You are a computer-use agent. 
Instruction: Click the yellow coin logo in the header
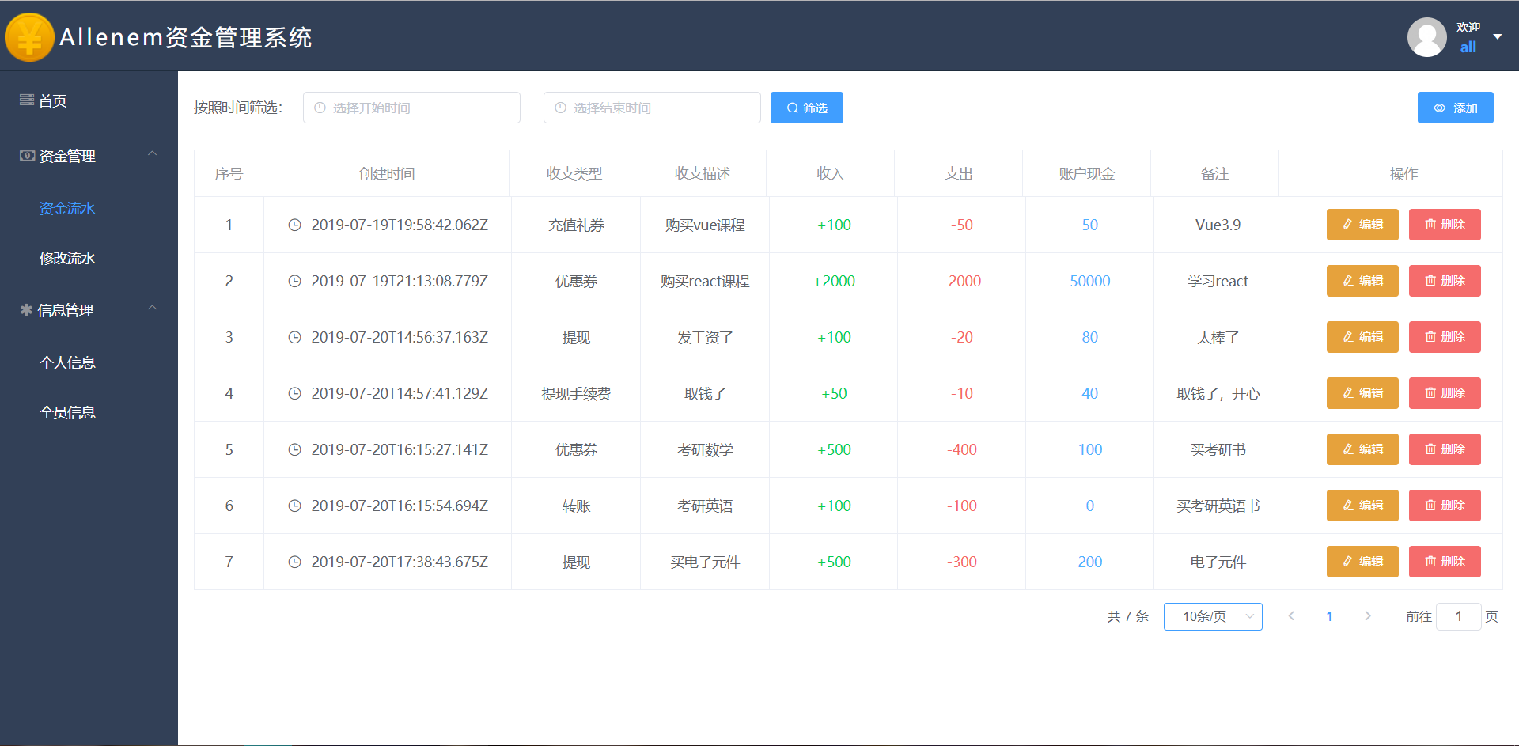[29, 36]
